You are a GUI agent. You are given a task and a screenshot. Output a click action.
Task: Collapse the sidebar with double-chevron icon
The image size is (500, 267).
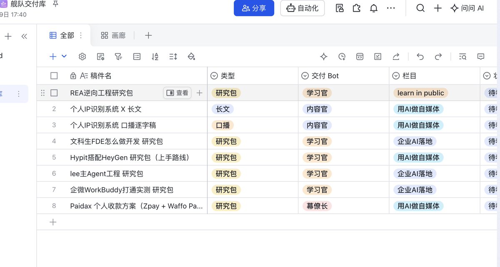[24, 37]
